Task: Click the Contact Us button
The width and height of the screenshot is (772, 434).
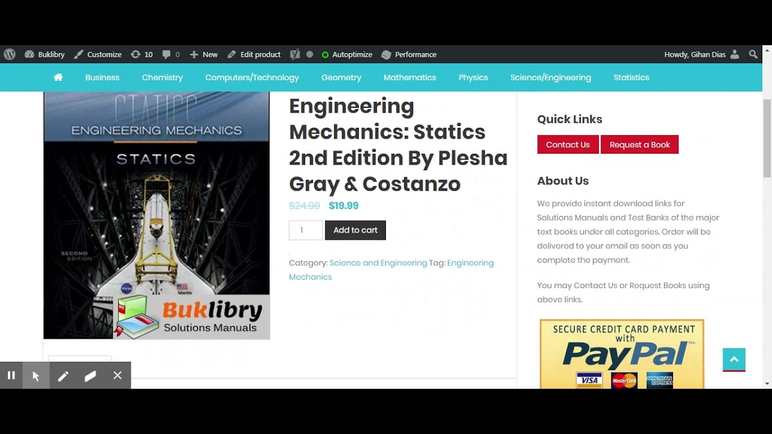Action: click(568, 145)
